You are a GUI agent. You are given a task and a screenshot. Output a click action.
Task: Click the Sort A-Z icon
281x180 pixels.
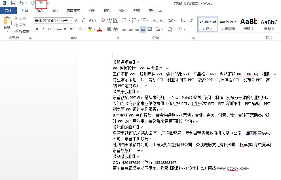point(183,20)
